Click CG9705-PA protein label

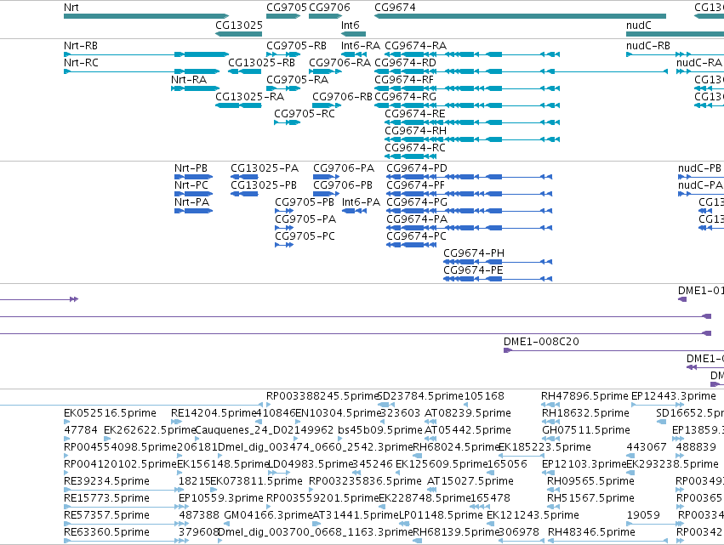(305, 219)
